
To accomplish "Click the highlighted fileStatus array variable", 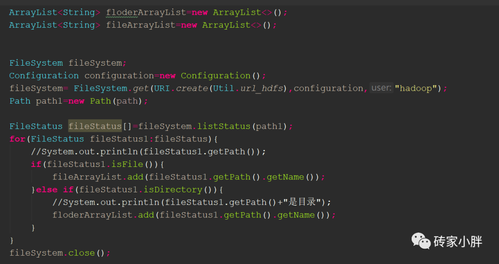I will tap(95, 126).
